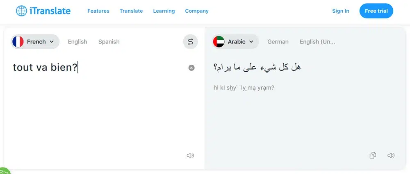Open the Features menu
The image size is (410, 174).
(98, 11)
